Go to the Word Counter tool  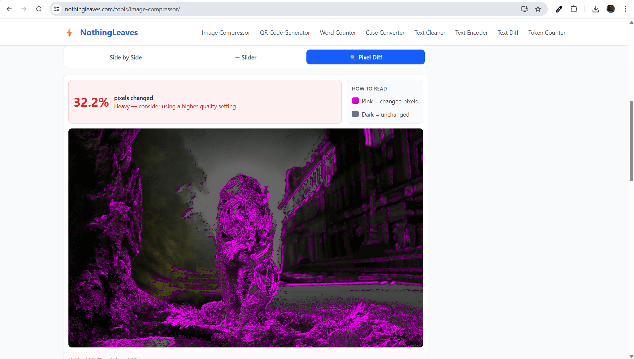[337, 32]
